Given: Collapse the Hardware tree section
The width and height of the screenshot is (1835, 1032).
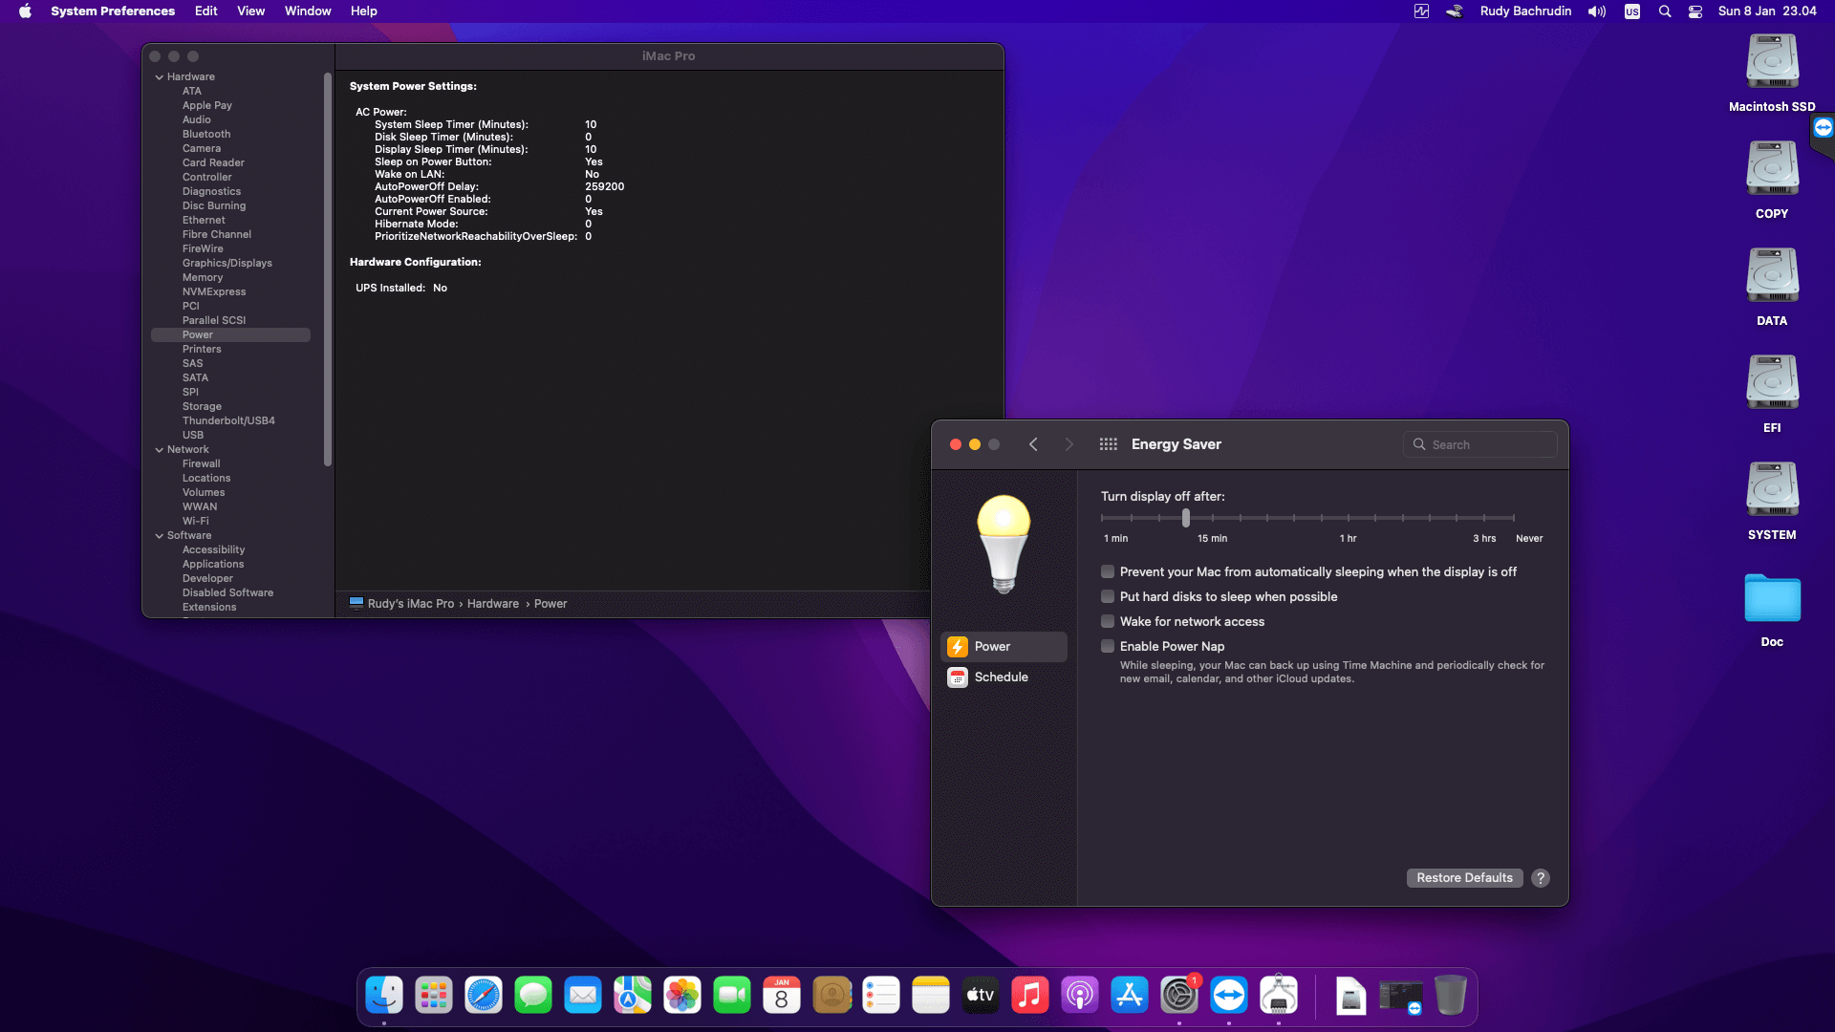Looking at the screenshot, I should click(159, 76).
